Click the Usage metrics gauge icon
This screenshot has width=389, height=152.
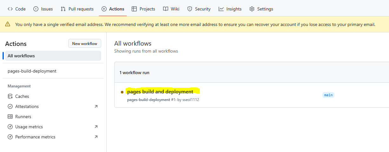coord(10,127)
